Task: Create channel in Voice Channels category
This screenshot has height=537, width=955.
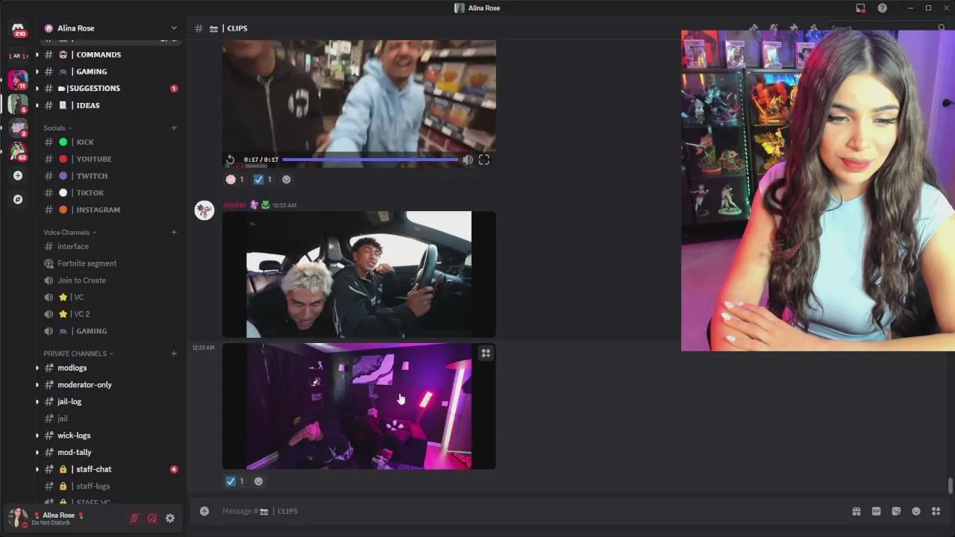Action: tap(174, 232)
